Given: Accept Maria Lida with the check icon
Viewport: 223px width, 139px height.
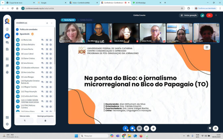Looking at the screenshot, I should [x=47, y=40].
